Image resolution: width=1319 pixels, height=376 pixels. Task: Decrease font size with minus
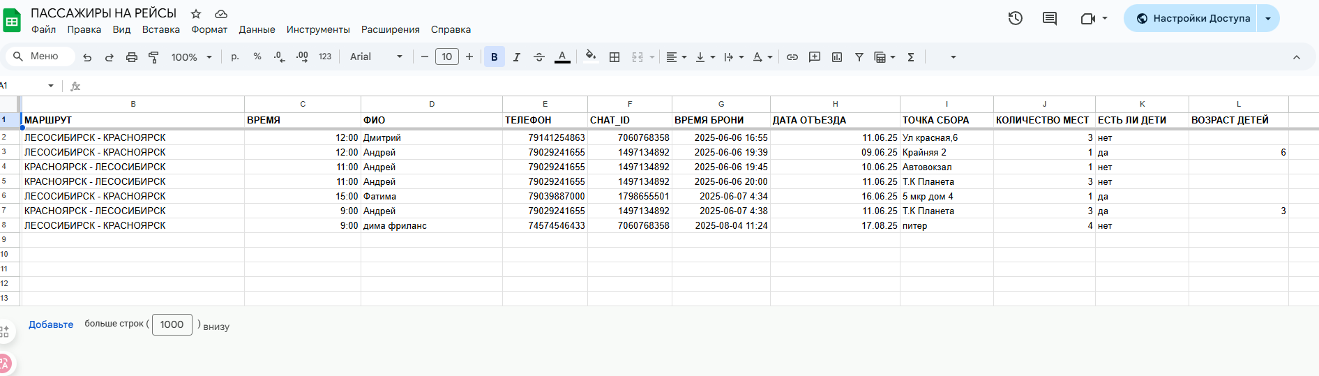click(425, 57)
